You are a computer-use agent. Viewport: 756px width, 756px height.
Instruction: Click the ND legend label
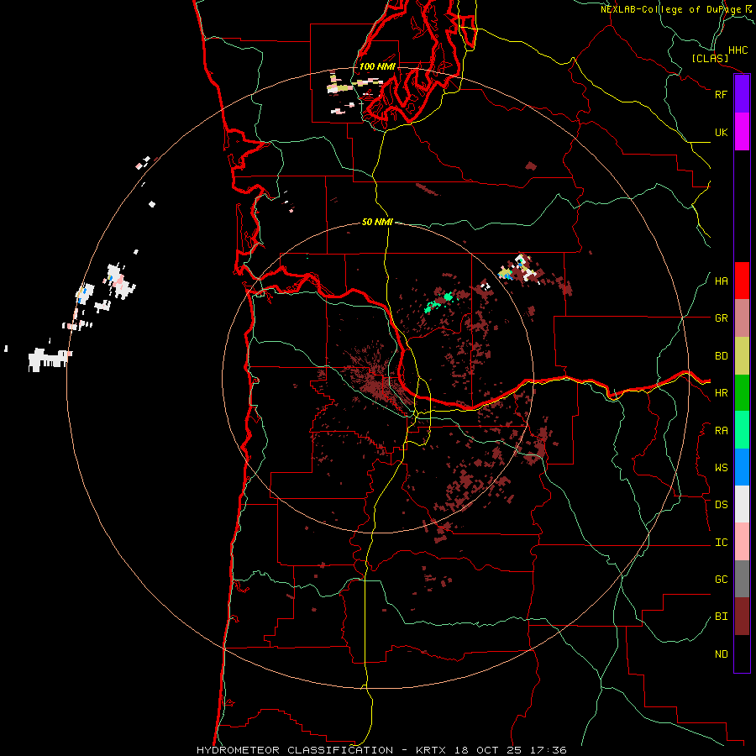tap(721, 654)
